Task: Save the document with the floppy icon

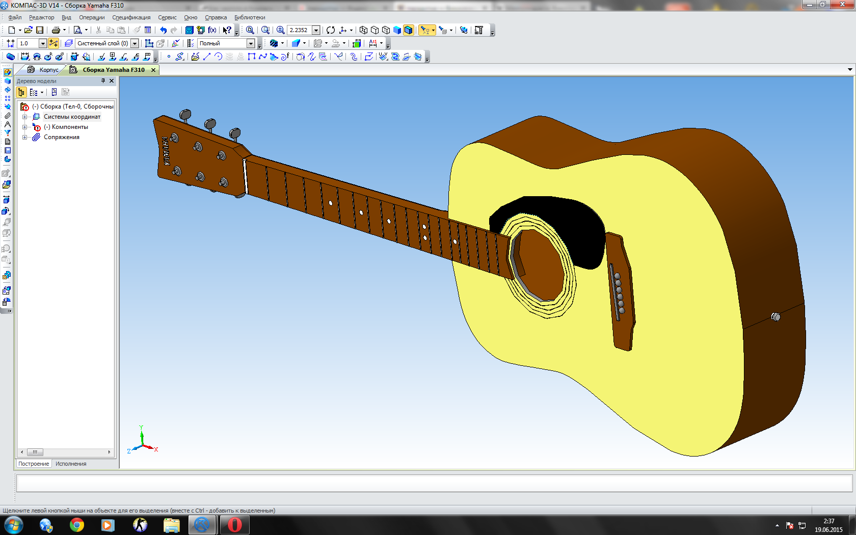Action: [40, 30]
